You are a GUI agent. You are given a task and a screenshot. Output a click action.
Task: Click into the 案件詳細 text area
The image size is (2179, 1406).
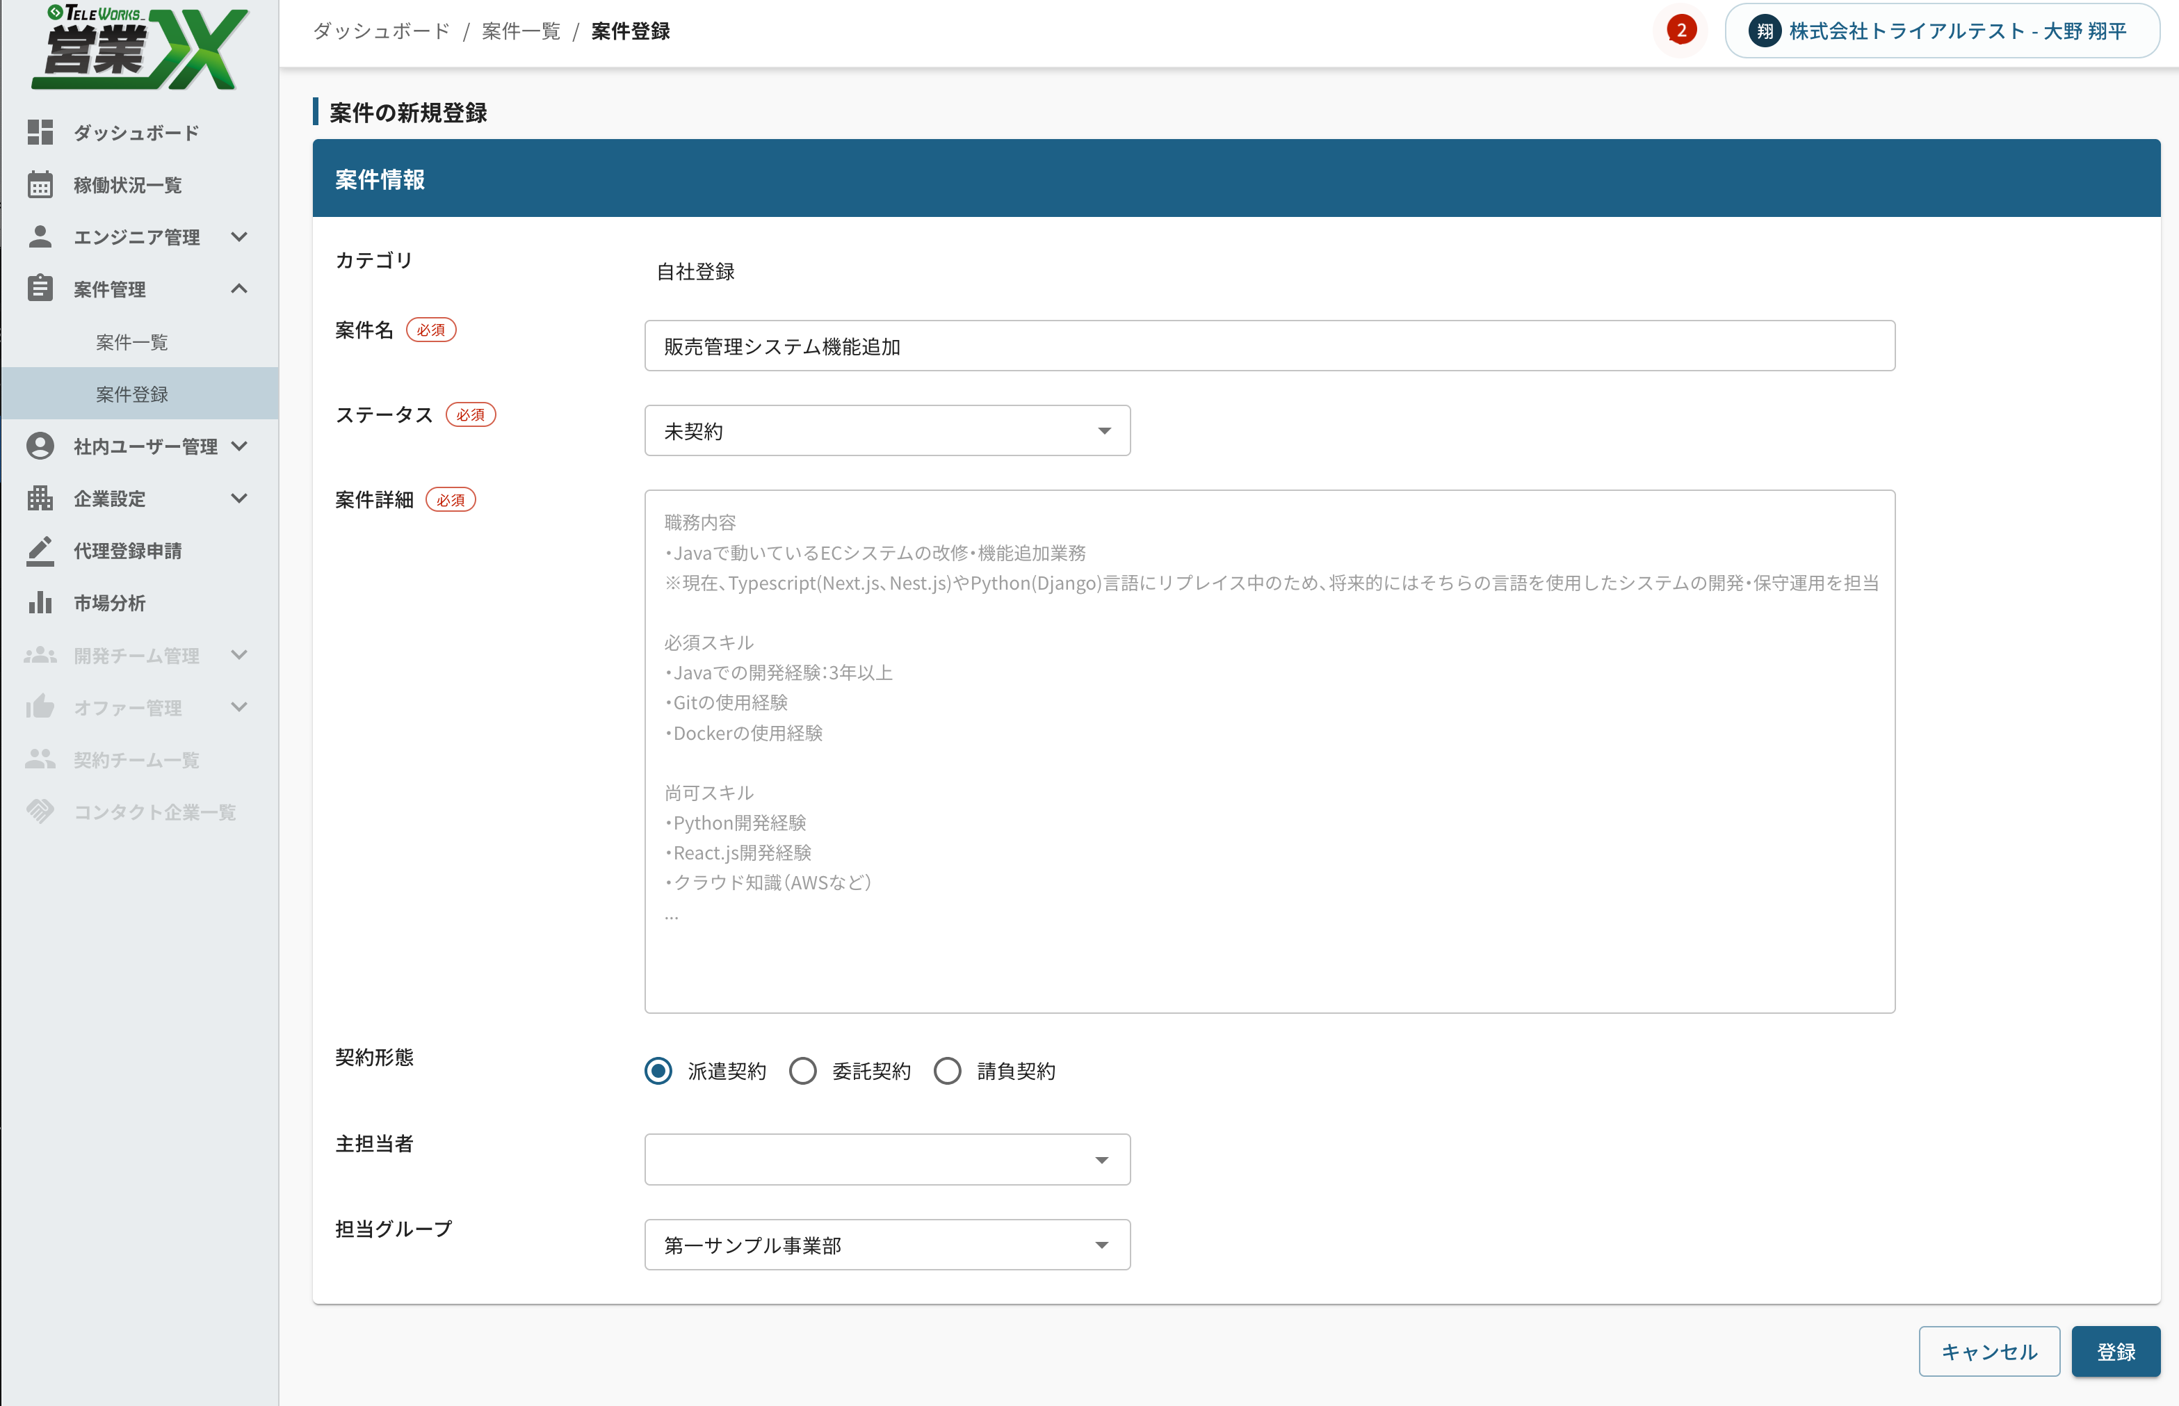tap(1269, 750)
